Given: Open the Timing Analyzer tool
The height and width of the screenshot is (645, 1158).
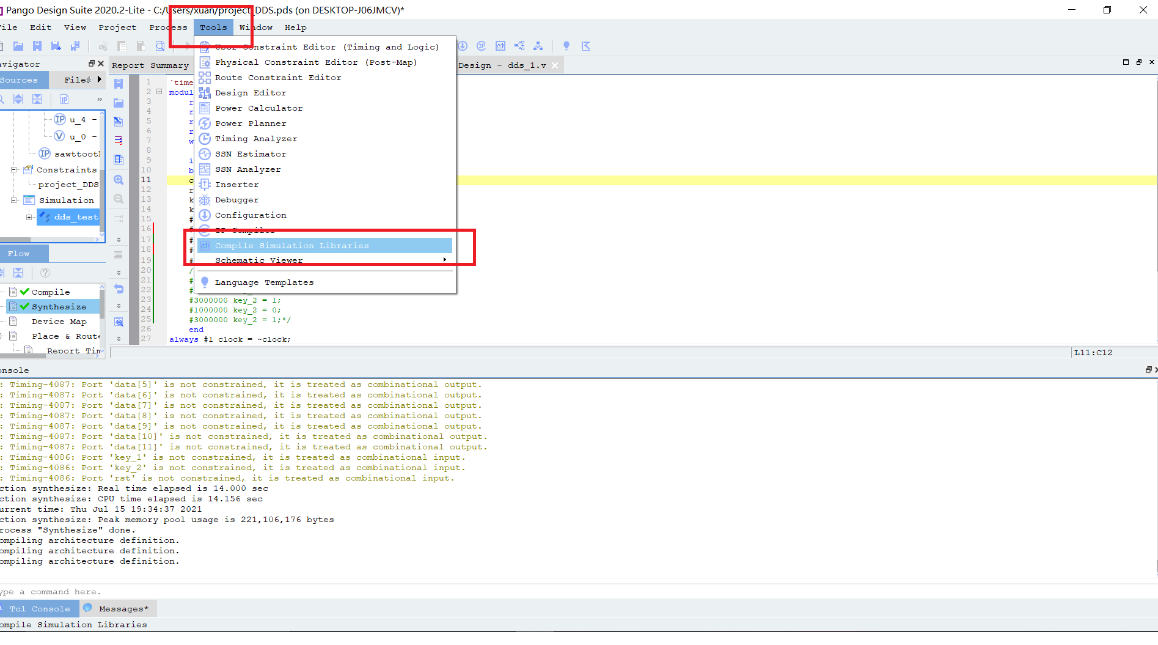Looking at the screenshot, I should [256, 138].
